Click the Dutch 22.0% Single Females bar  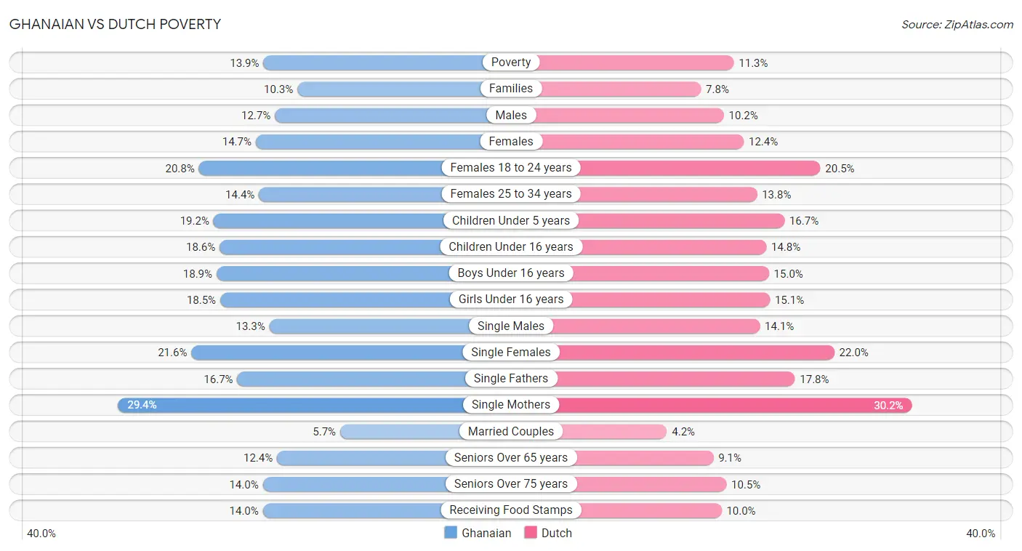point(672,352)
